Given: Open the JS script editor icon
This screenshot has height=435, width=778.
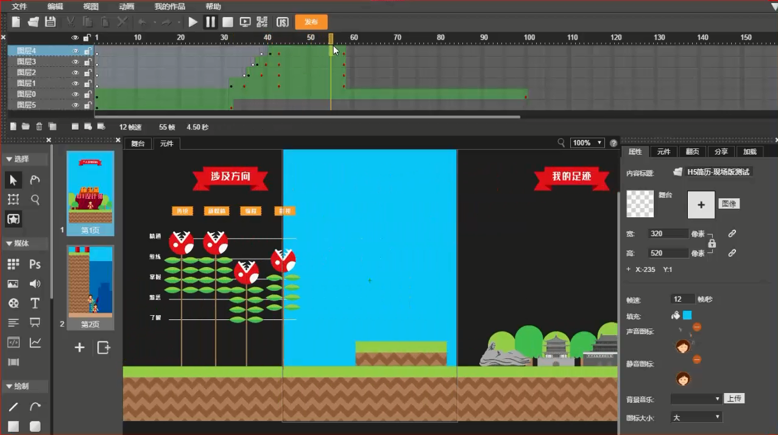Looking at the screenshot, I should tap(283, 22).
